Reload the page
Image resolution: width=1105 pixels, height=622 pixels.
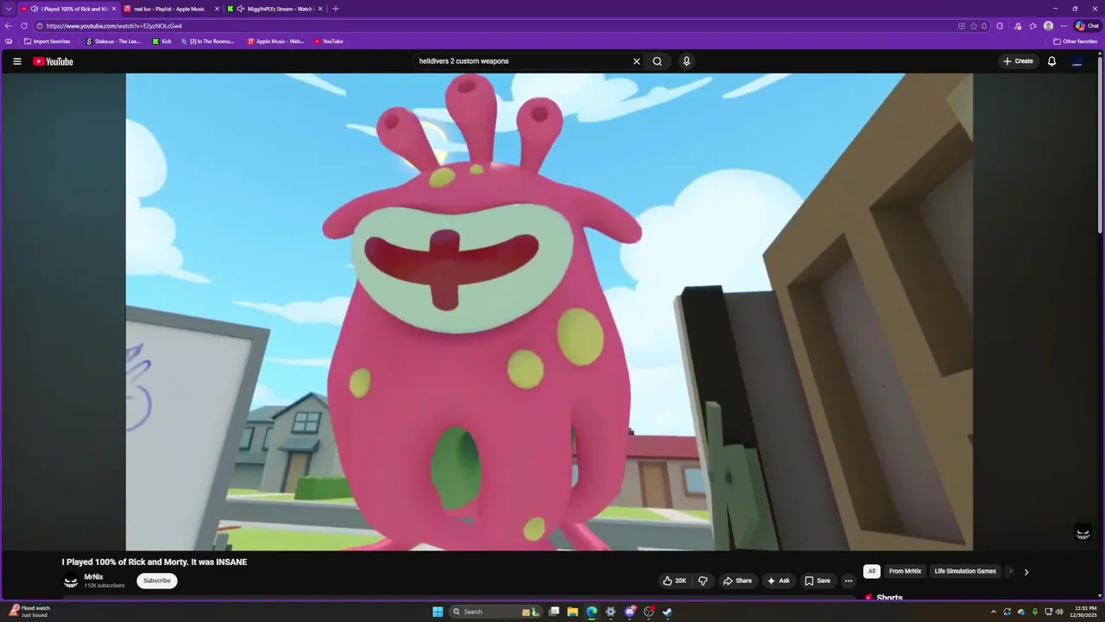pyautogui.click(x=24, y=26)
